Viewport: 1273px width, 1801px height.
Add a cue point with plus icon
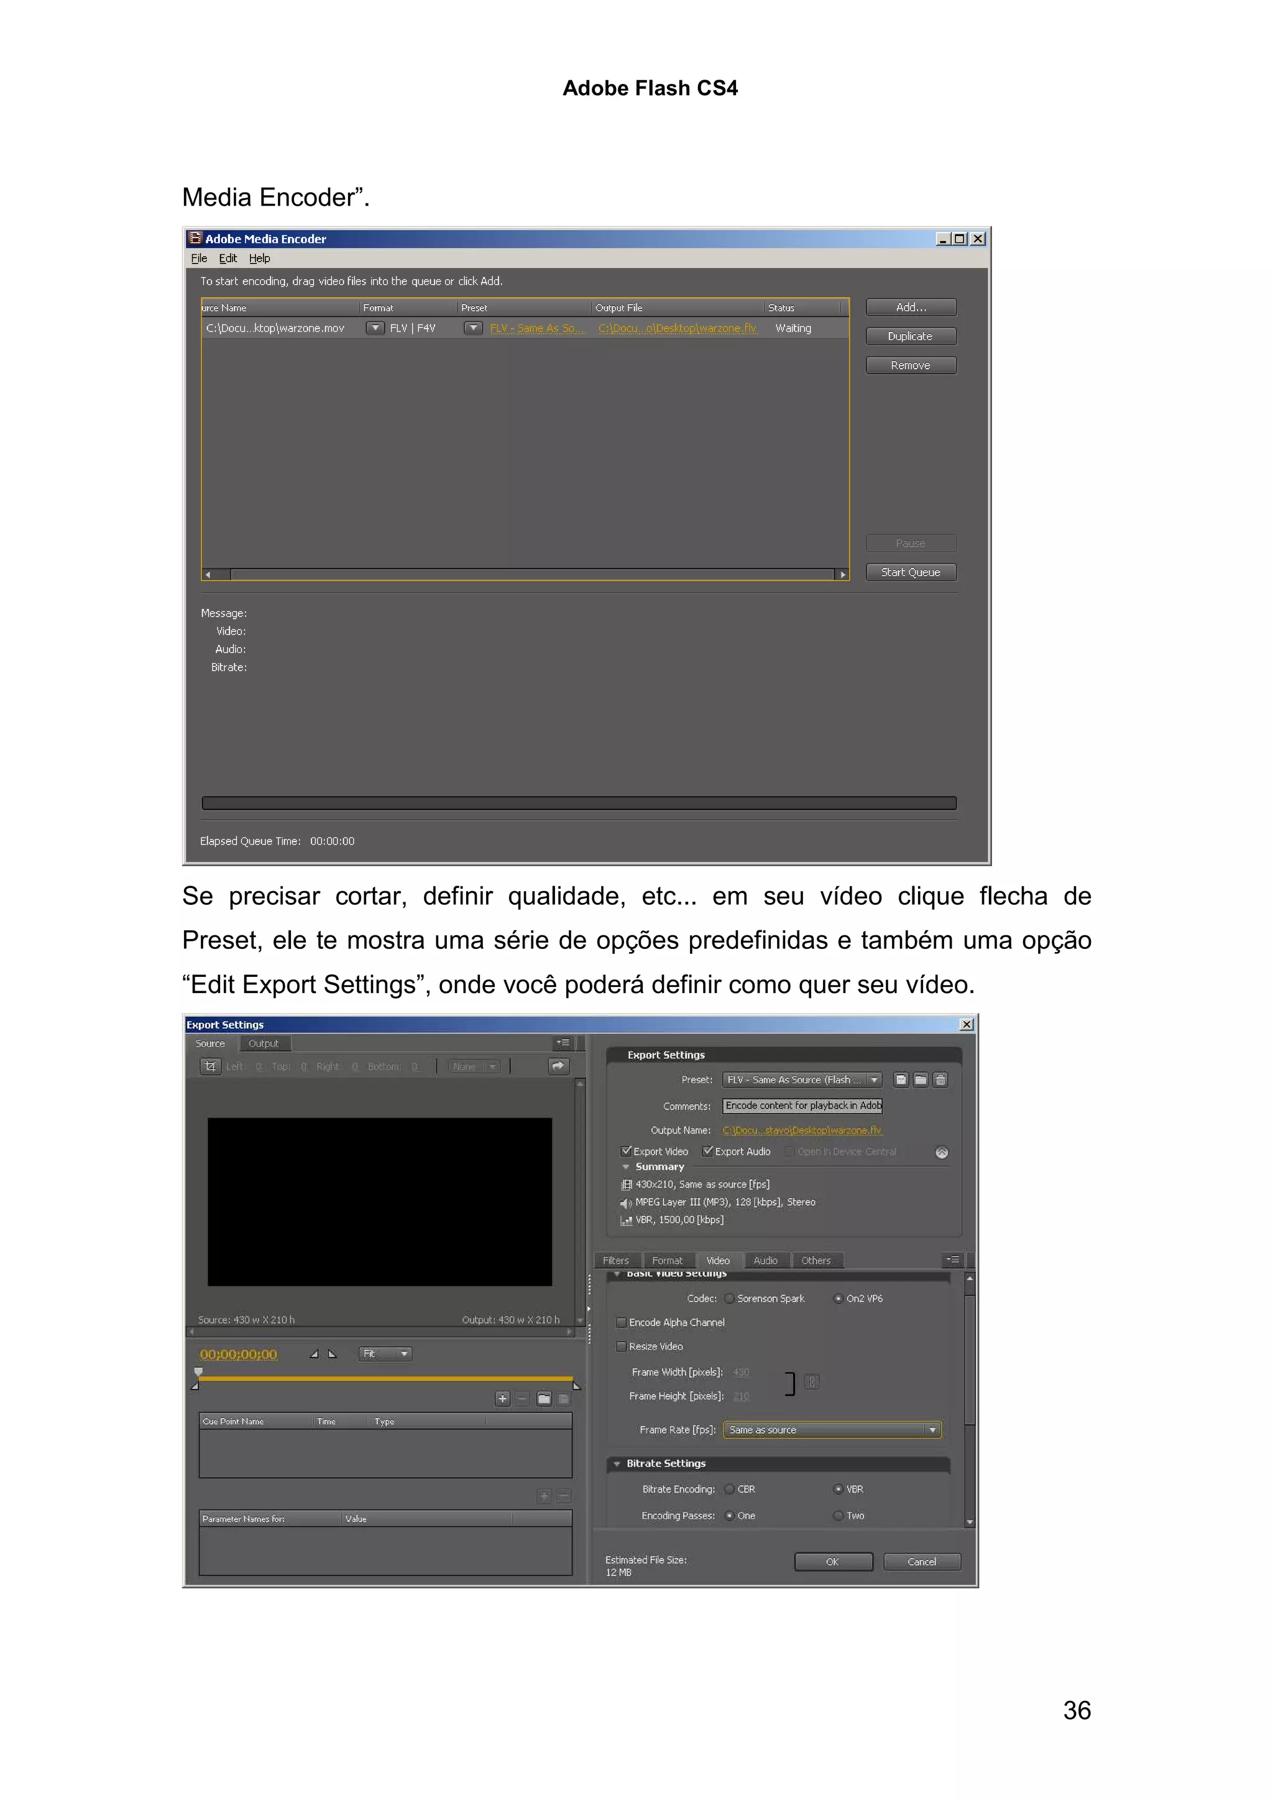pyautogui.click(x=503, y=1398)
